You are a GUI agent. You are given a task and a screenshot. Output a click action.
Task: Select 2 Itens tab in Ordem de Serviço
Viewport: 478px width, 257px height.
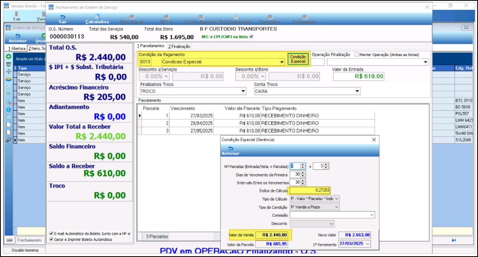pyautogui.click(x=37, y=48)
